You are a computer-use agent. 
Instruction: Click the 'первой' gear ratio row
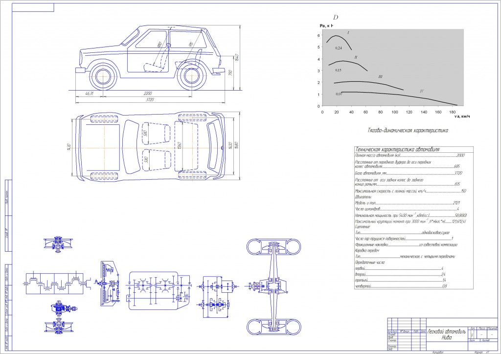(399, 269)
